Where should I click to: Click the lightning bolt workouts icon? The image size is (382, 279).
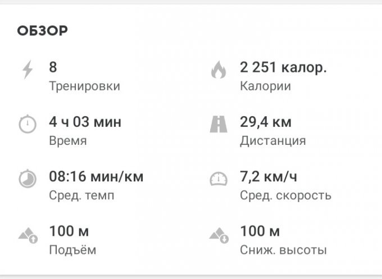coord(27,70)
